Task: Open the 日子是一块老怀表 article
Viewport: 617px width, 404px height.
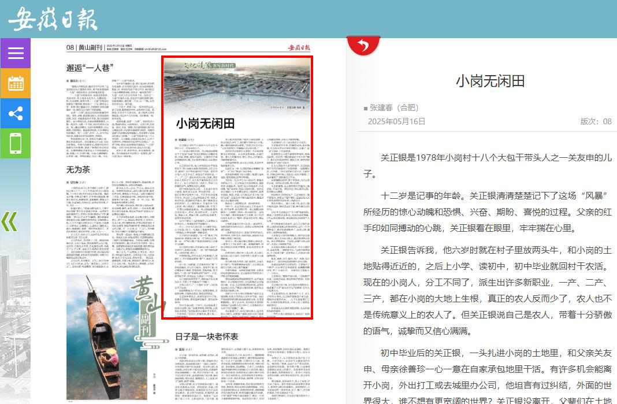Action: (207, 336)
